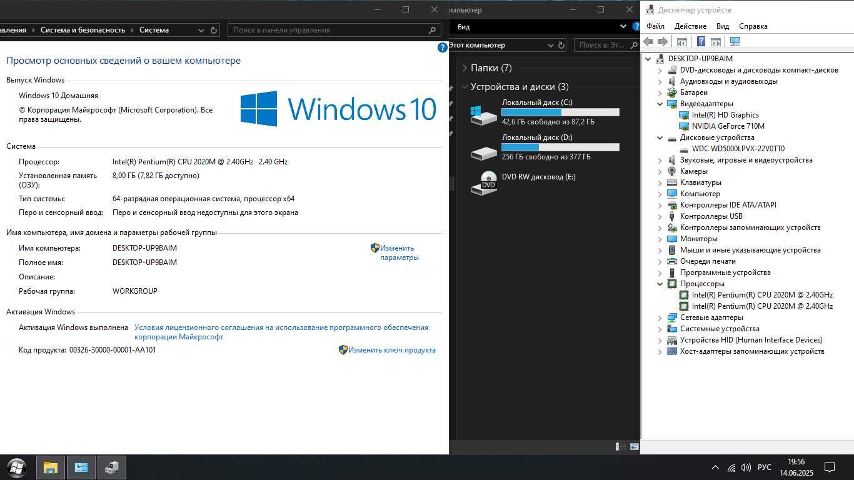Screen dimensions: 854x480
Task: Click the Изменить ключ продукта link
Action: [392, 350]
